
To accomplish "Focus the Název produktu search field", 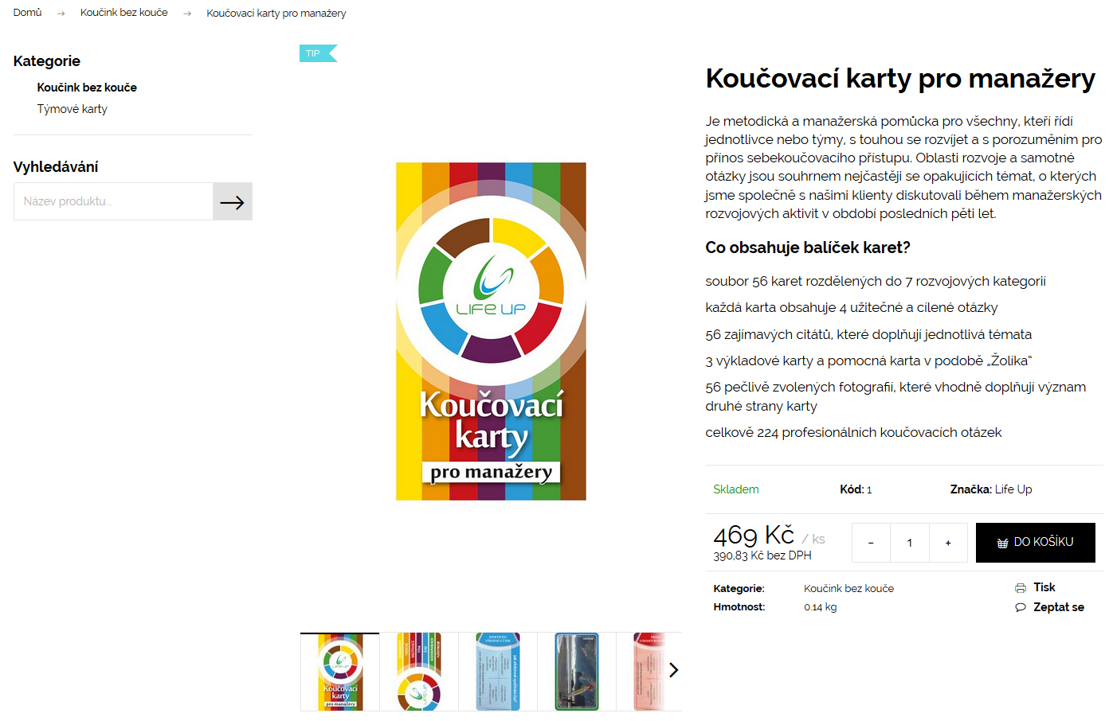I will click(x=113, y=201).
